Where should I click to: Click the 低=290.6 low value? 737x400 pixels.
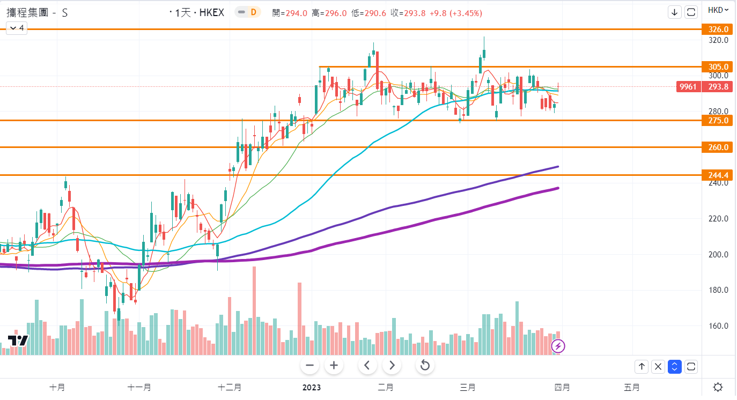click(369, 13)
